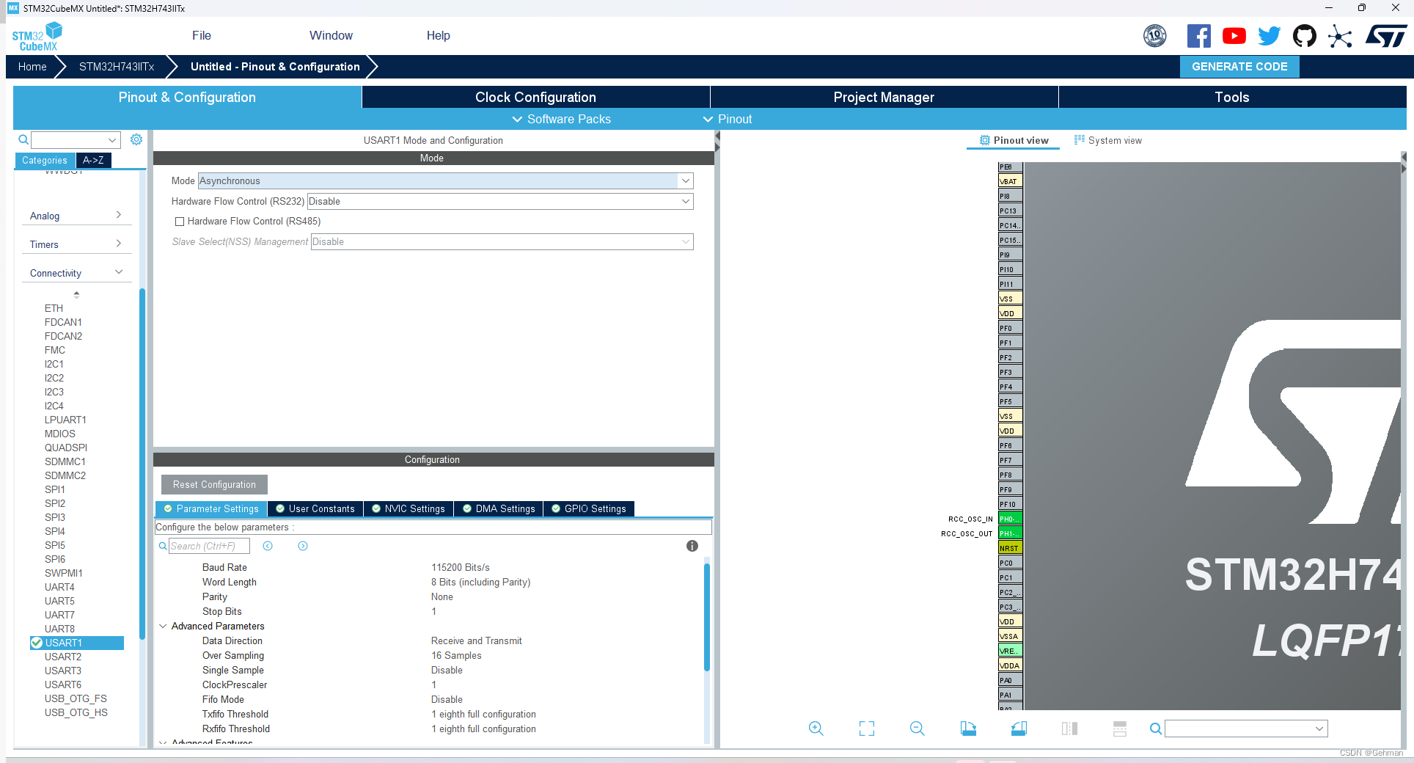Enable Hardware Flow Control (RS485) checkbox

[179, 222]
